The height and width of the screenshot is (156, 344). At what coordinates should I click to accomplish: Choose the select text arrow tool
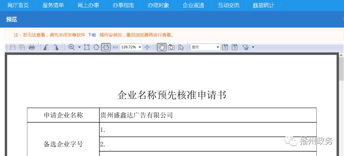(x=181, y=47)
